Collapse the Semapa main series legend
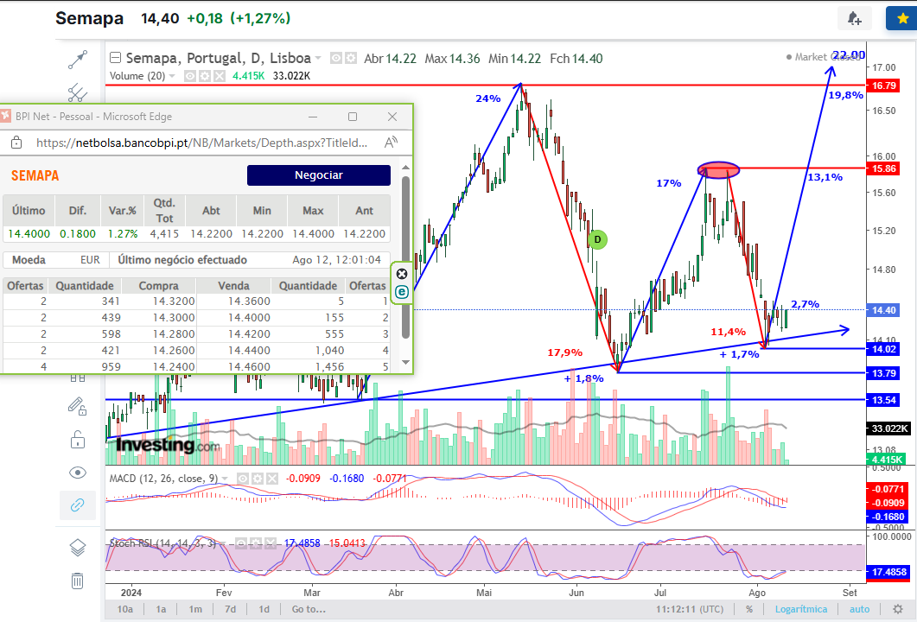 [x=115, y=58]
